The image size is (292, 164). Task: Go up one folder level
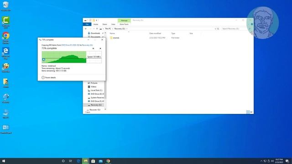click(97, 29)
